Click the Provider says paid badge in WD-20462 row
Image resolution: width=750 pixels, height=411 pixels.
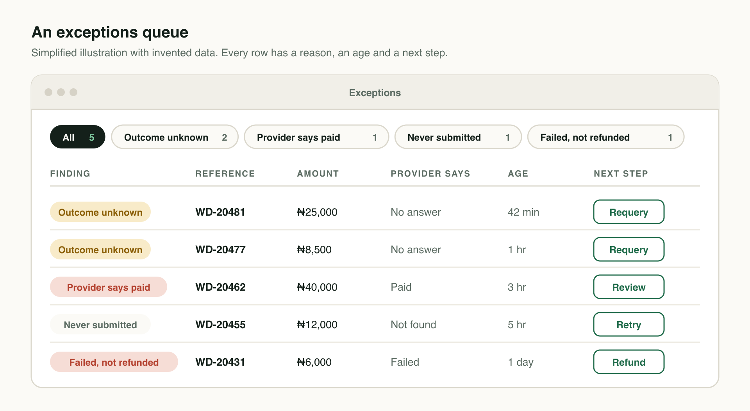coord(109,287)
